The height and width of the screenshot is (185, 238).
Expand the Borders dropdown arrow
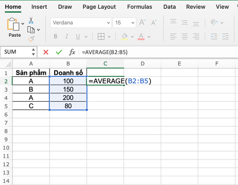tap(109, 37)
